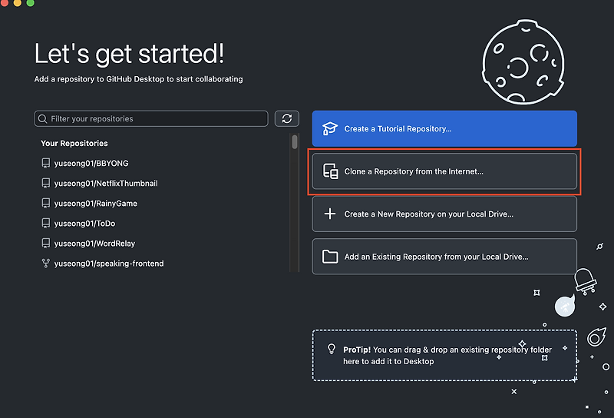
Task: Open Clone a Repository from the Internet
Action: click(x=444, y=171)
